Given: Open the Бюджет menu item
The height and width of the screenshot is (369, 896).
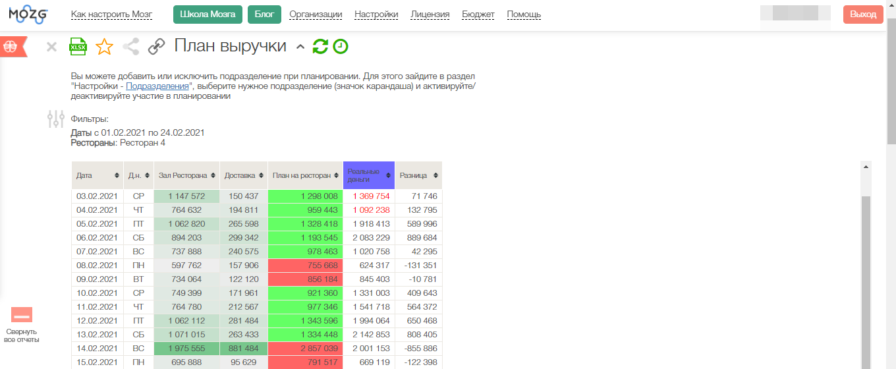Looking at the screenshot, I should pos(478,14).
